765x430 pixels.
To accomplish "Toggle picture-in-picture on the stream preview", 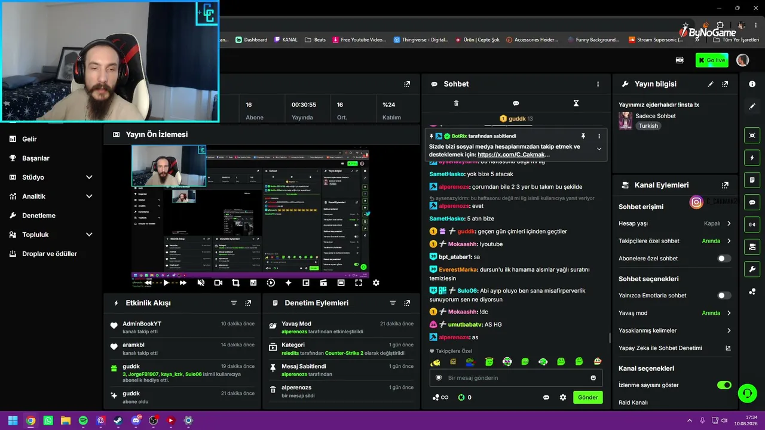I will (x=306, y=283).
